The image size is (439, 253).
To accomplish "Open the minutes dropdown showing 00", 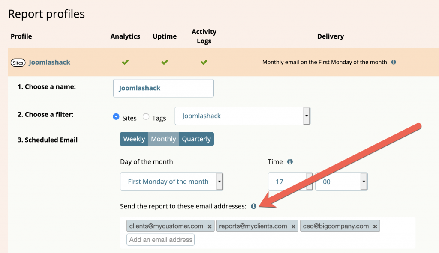I will 341,182.
